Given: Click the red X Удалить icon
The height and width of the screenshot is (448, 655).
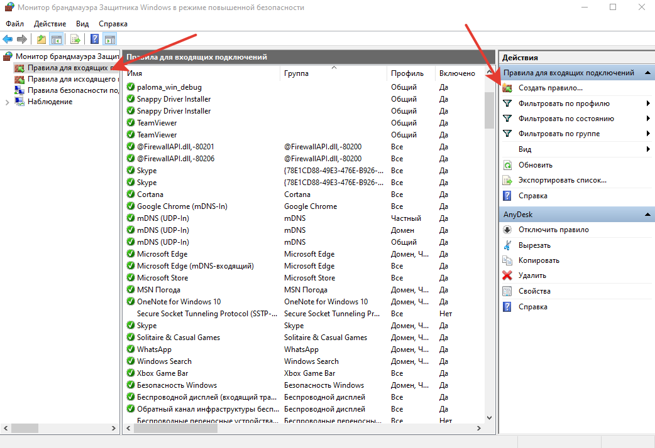Looking at the screenshot, I should tap(507, 275).
